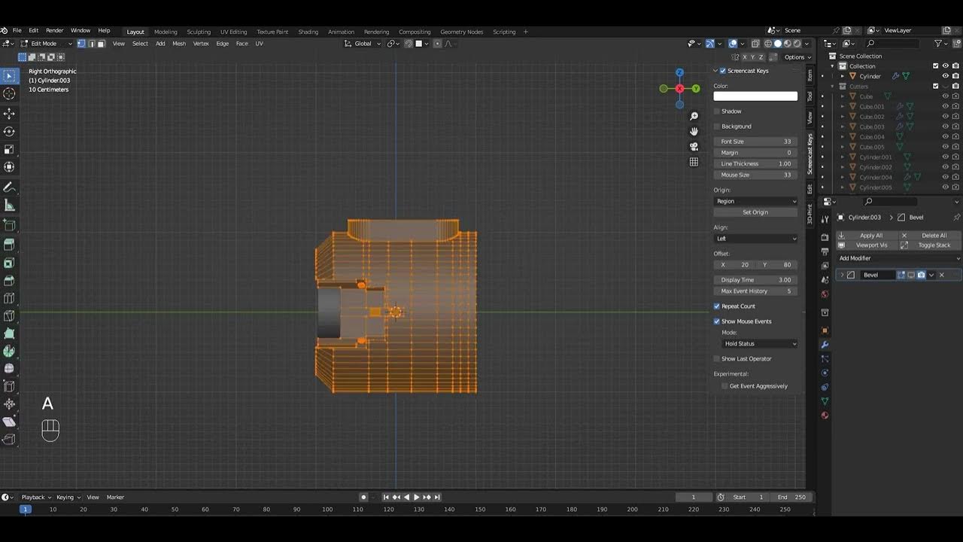
Task: Choose the Cursor tool
Action: point(9,93)
